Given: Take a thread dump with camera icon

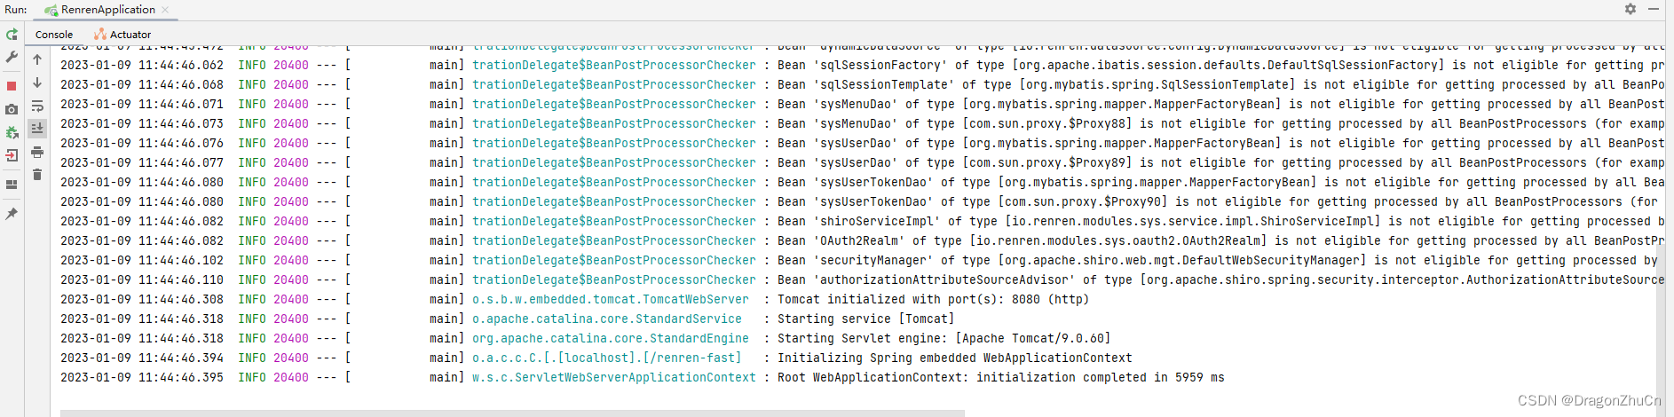Looking at the screenshot, I should click(x=12, y=109).
